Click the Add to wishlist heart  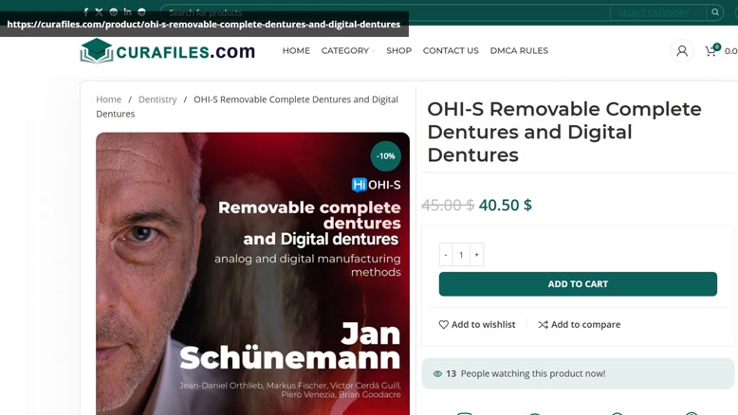coord(443,324)
